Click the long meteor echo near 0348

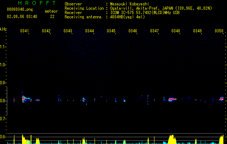172,99
